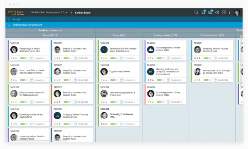Click the calendar icon on Performing Post Release card
The image size is (248, 149).
point(122,124)
